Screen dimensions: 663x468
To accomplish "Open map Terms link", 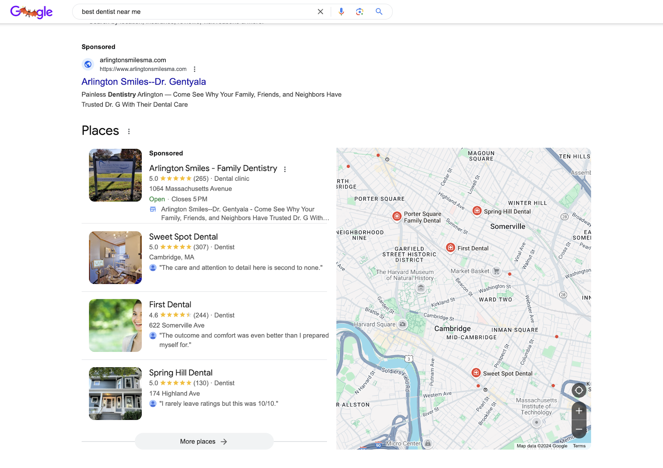I will (x=579, y=446).
